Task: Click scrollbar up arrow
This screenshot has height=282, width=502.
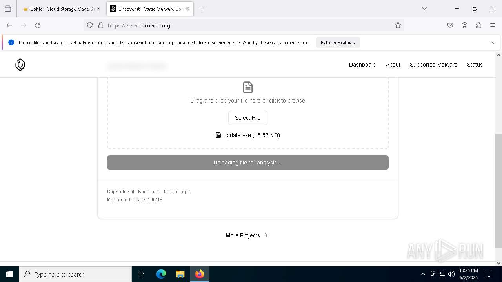Action: (x=498, y=55)
